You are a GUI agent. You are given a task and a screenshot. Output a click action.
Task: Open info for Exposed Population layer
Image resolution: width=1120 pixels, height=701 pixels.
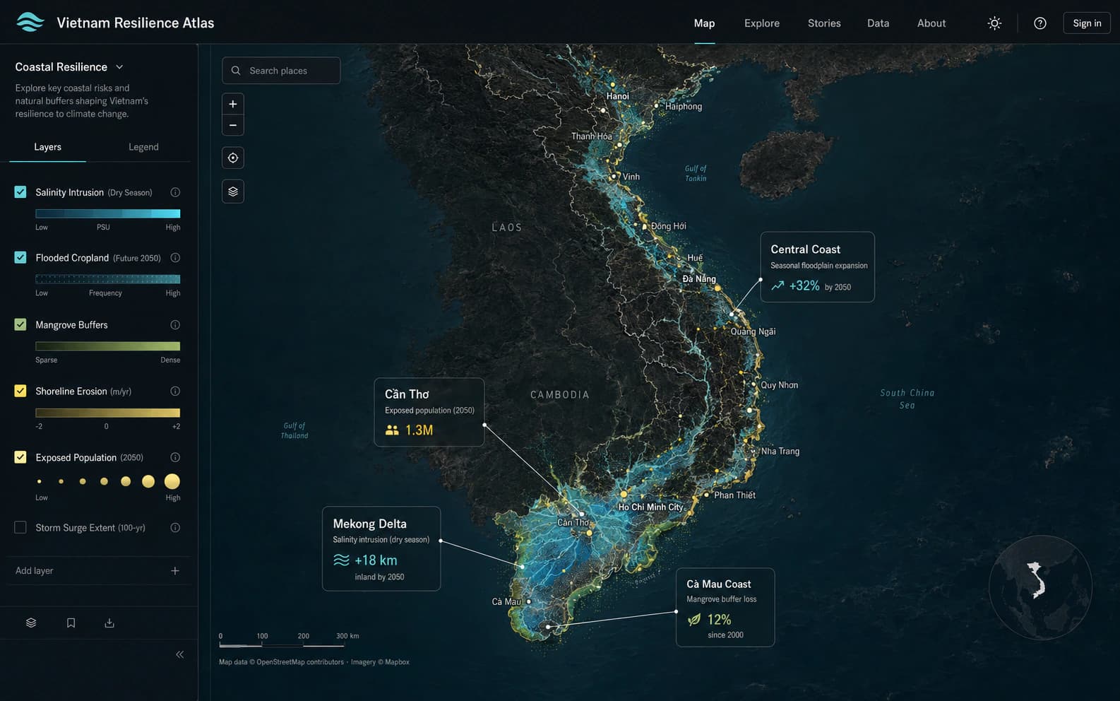(175, 457)
